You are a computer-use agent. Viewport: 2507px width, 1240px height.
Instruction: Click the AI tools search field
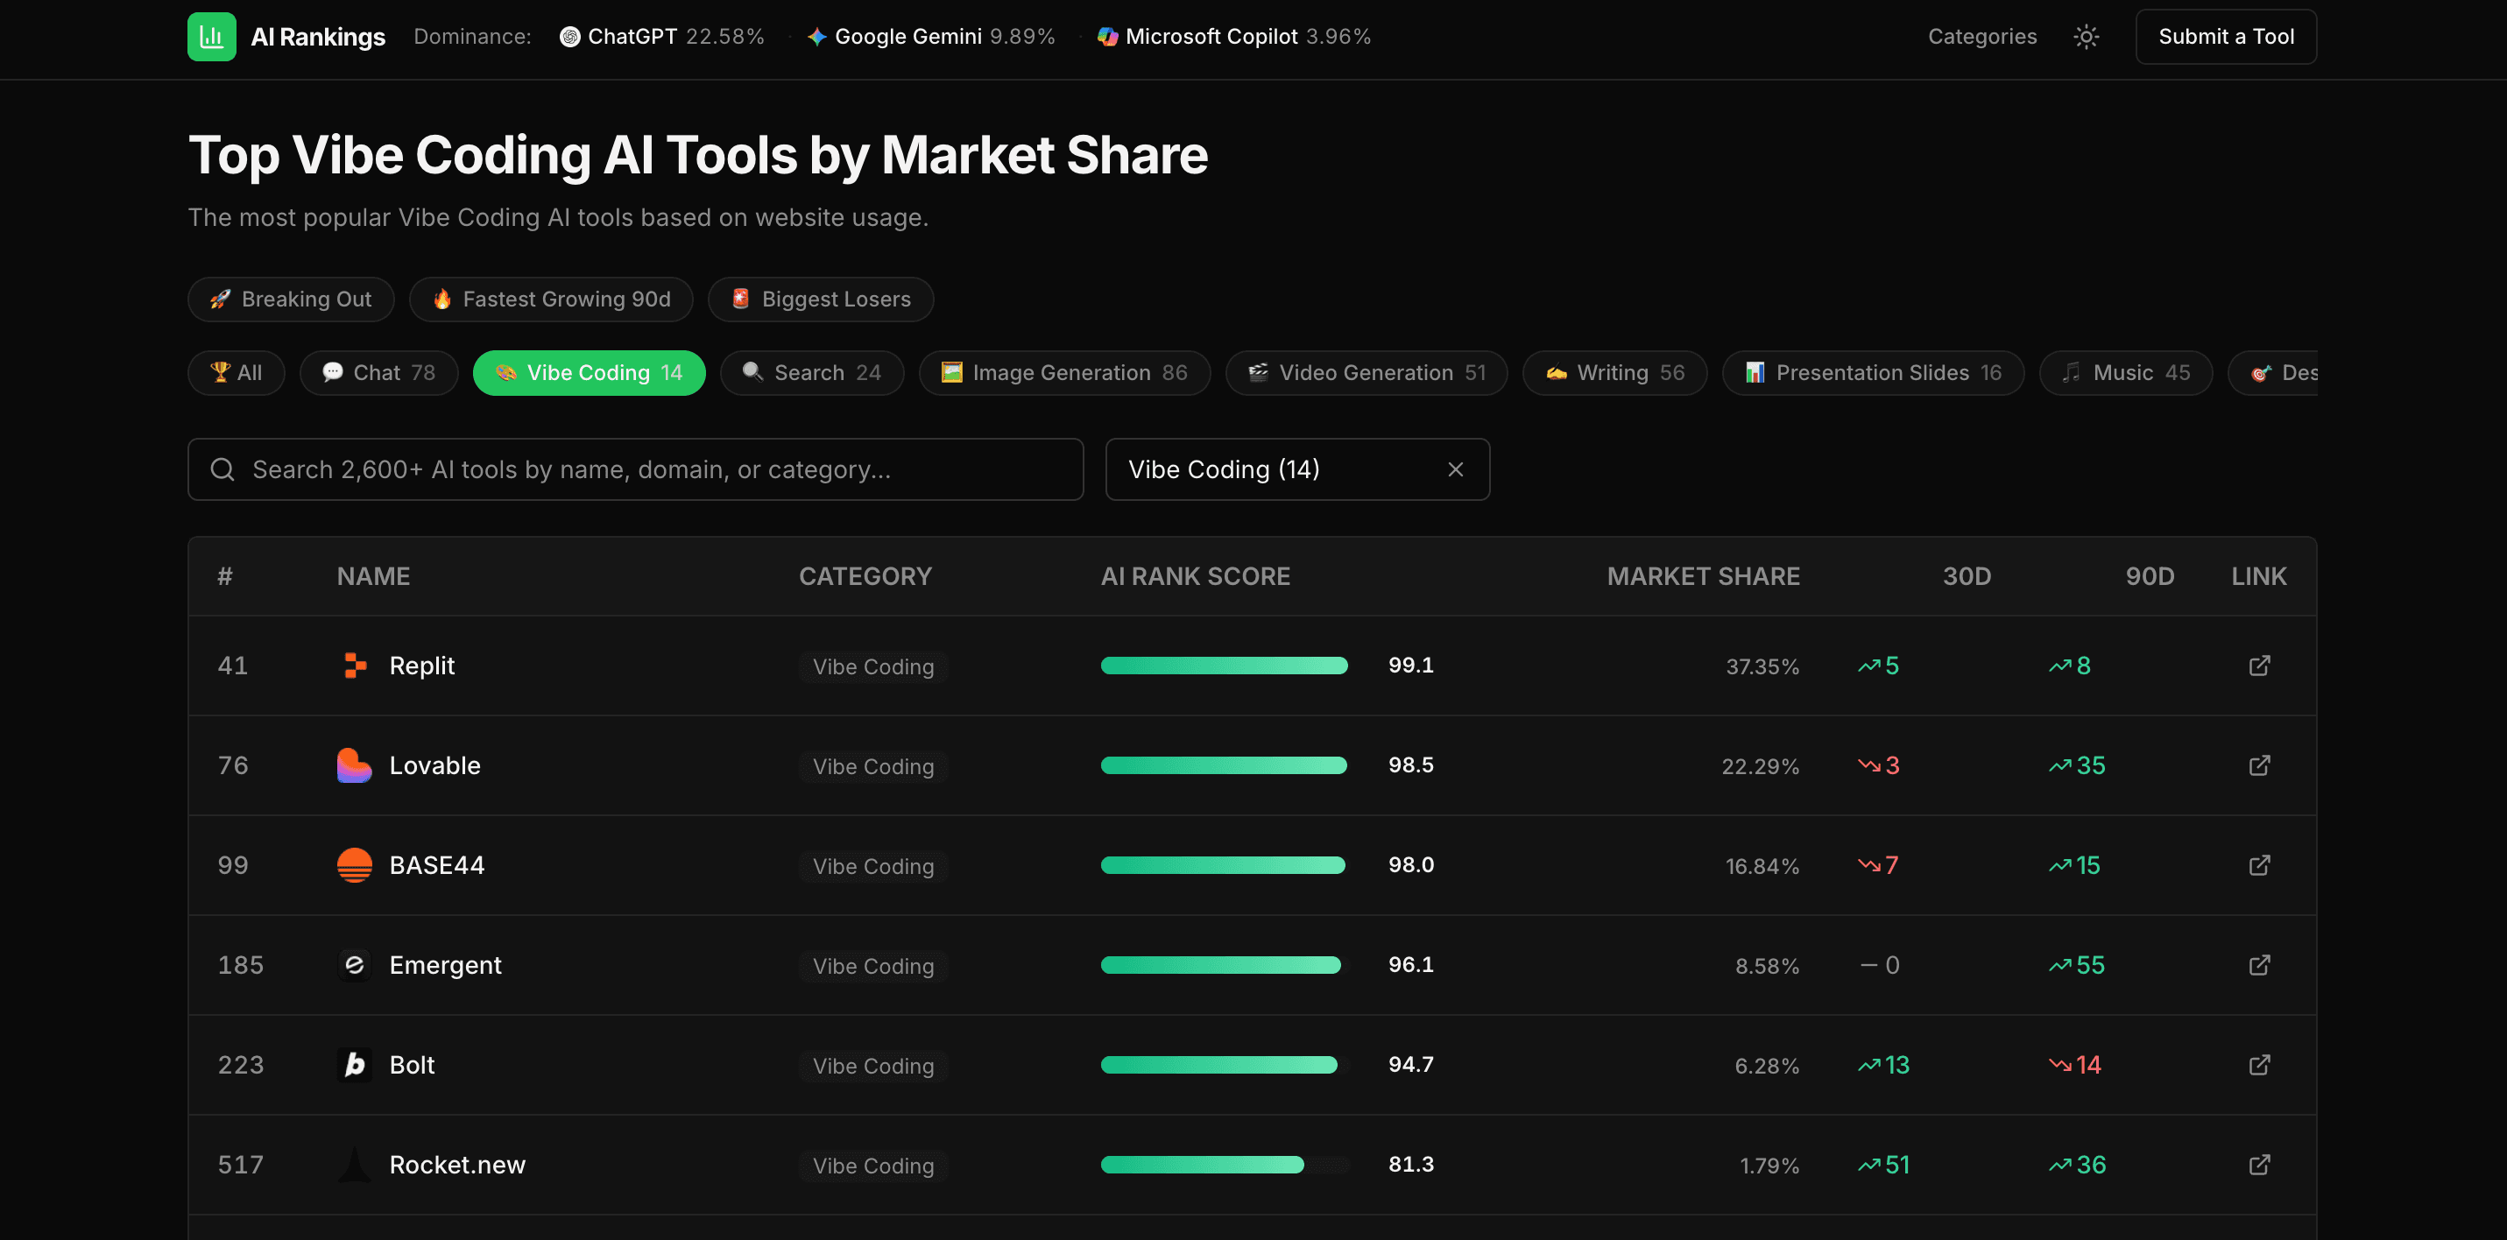point(635,470)
